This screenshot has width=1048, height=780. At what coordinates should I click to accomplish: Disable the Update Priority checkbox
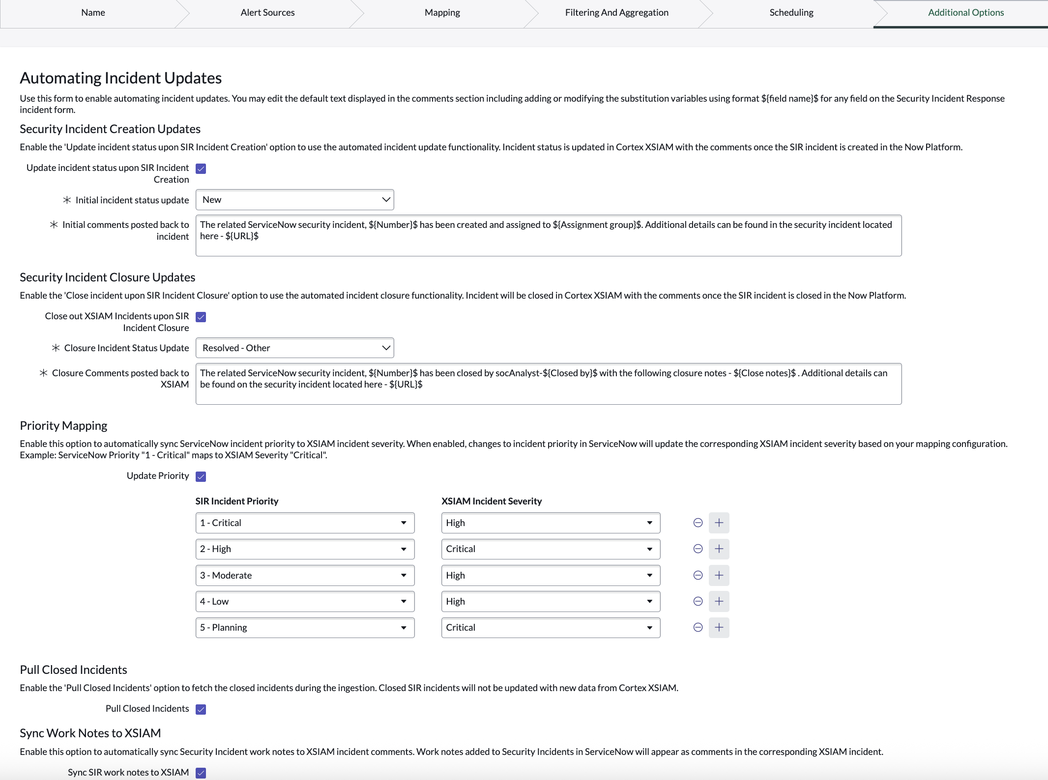(201, 476)
